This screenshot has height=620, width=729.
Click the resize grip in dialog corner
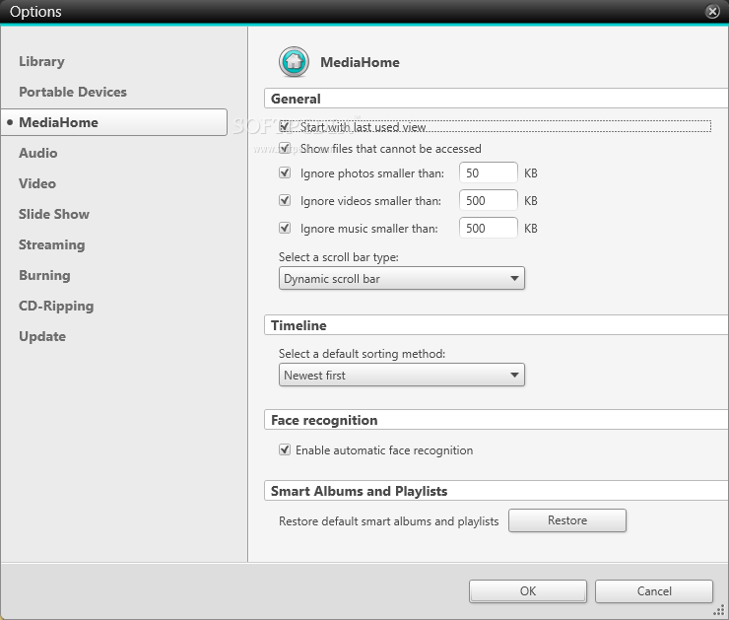coord(719,611)
